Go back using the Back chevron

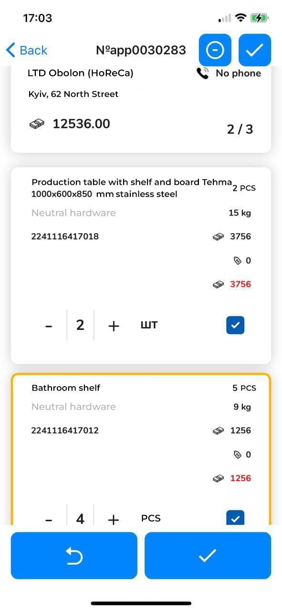(27, 50)
